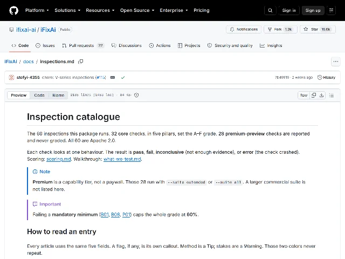Open the GitHub home logo
Image resolution: width=345 pixels, height=259 pixels.
tap(13, 10)
